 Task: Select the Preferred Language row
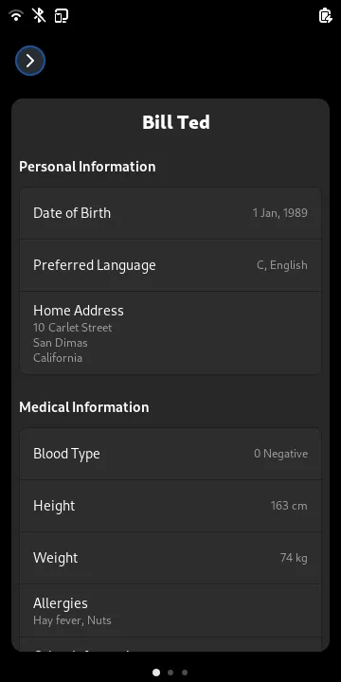[x=170, y=265]
